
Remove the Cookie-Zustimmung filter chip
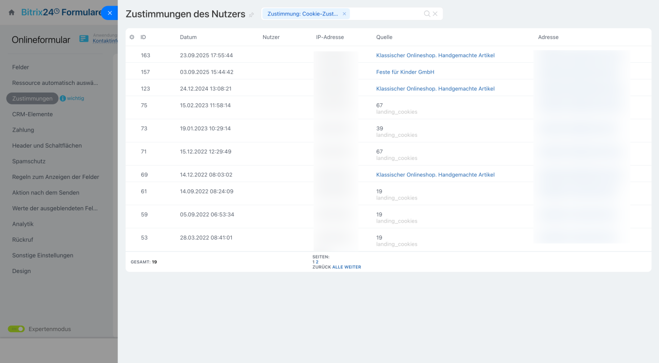pyautogui.click(x=344, y=14)
